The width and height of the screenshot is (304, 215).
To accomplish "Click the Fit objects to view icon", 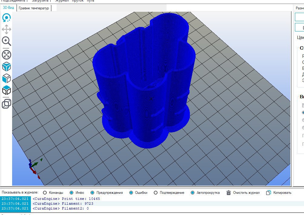I will pos(6,55).
